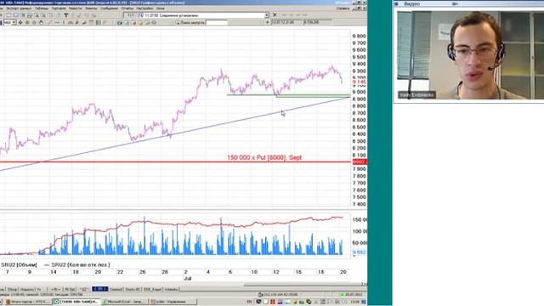Viewport: 544px width, 306px height.
Task: Open the Окна menu
Action: 160,8
